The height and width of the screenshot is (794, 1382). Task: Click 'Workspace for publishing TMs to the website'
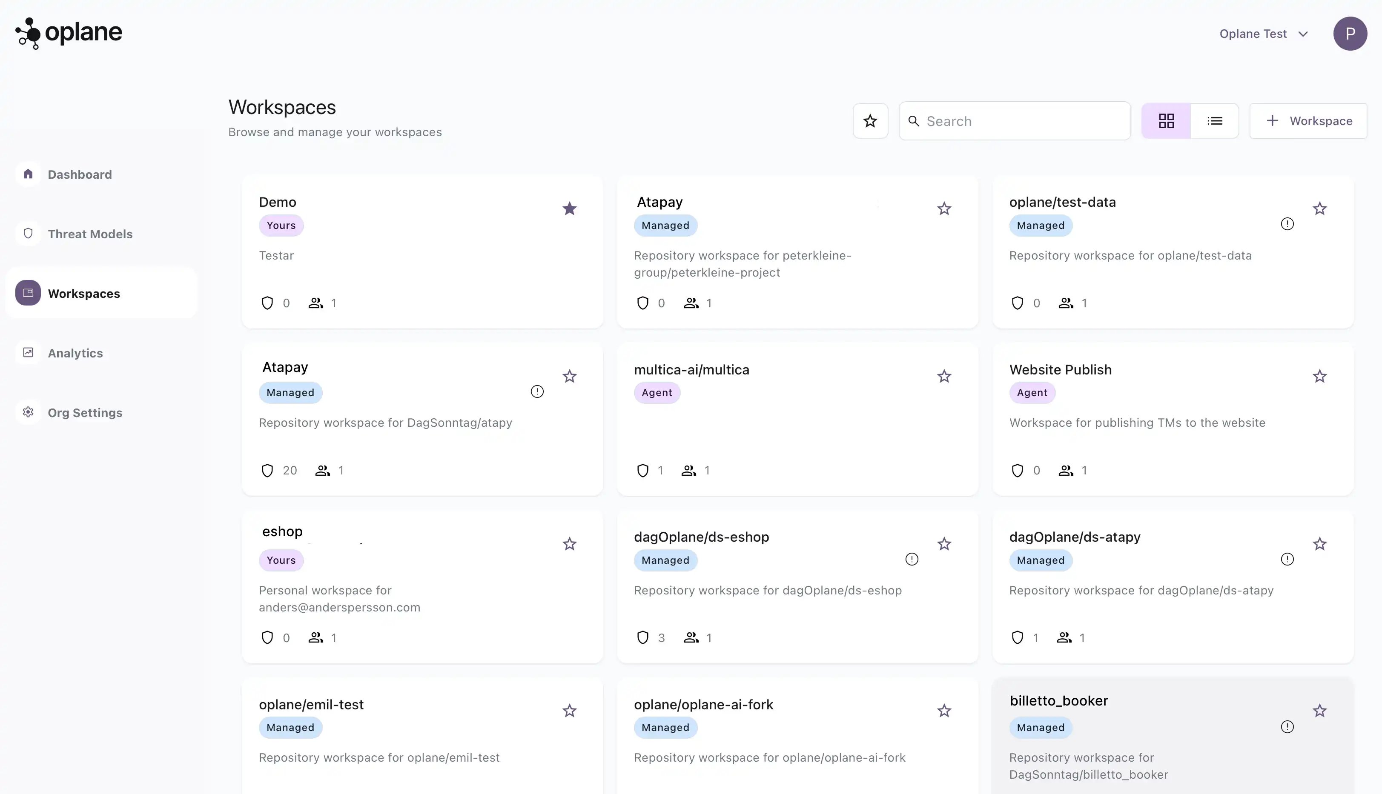point(1137,423)
